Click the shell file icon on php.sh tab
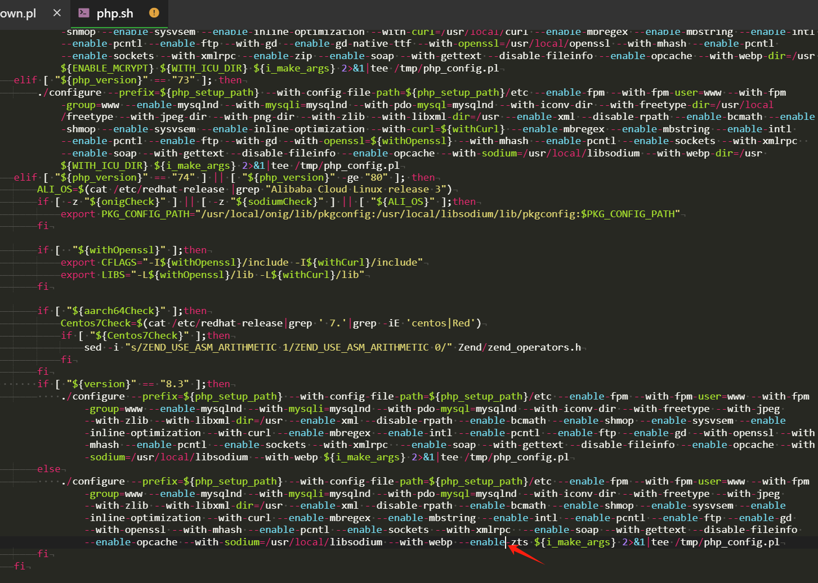This screenshot has width=818, height=583. [x=84, y=12]
